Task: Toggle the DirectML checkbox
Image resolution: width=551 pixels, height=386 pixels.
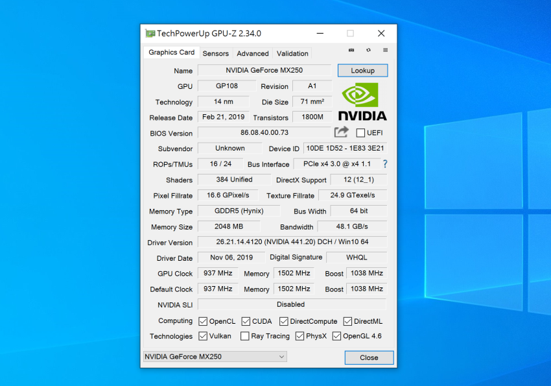Action: (347, 321)
